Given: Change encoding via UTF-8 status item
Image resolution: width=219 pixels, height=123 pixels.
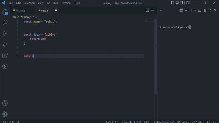Looking at the screenshot, I should click(x=138, y=122).
